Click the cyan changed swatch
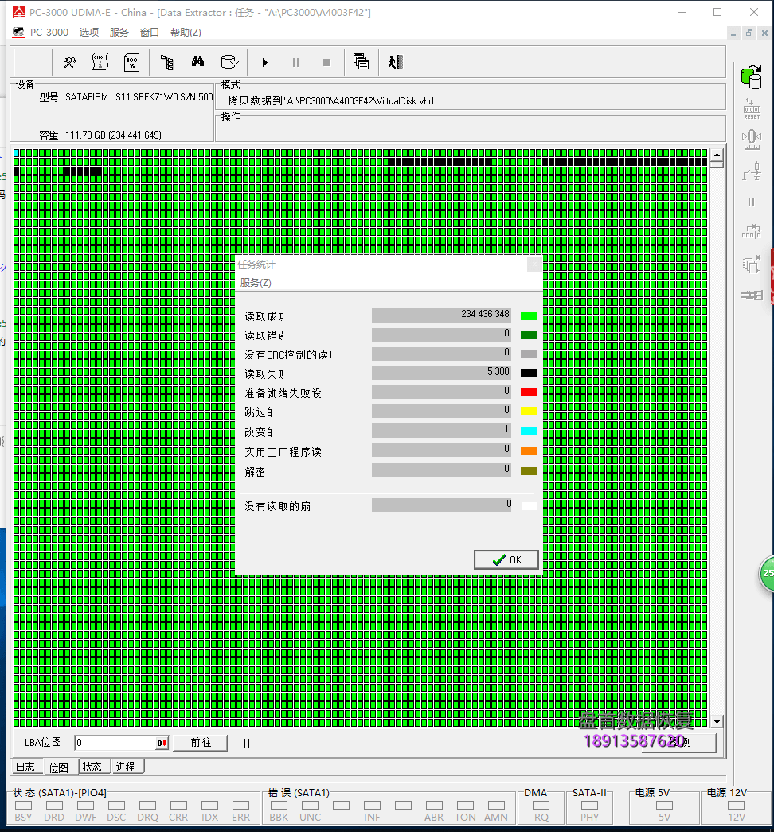 [529, 431]
